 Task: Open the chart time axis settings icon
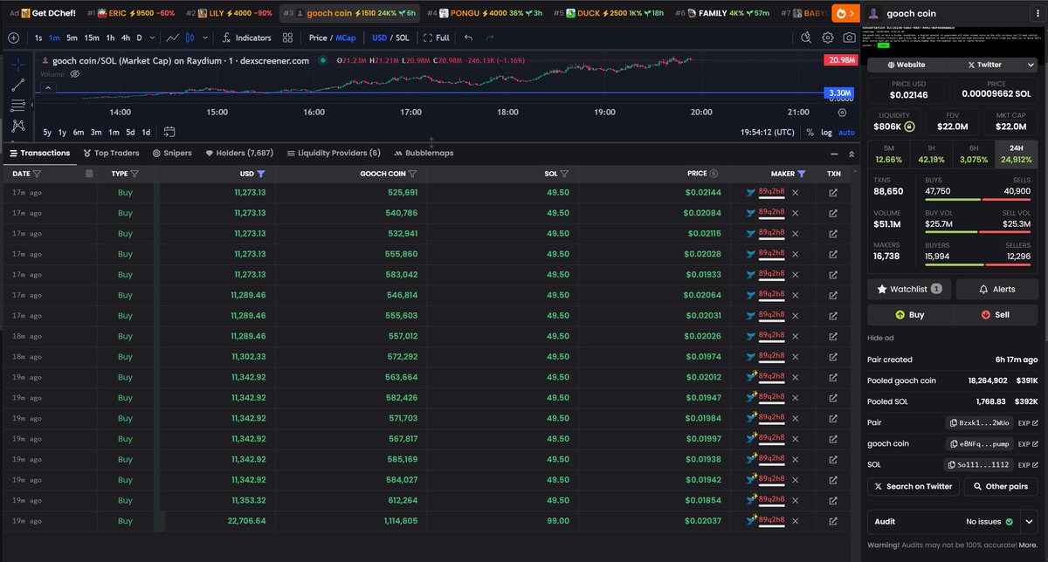coord(842,112)
